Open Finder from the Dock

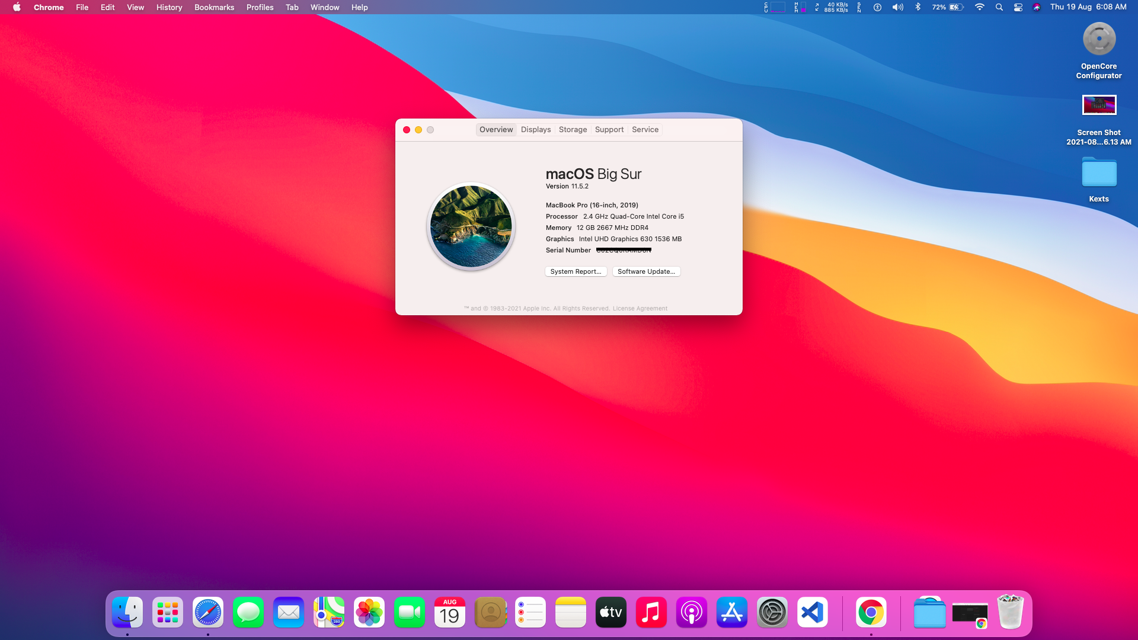[x=127, y=612]
